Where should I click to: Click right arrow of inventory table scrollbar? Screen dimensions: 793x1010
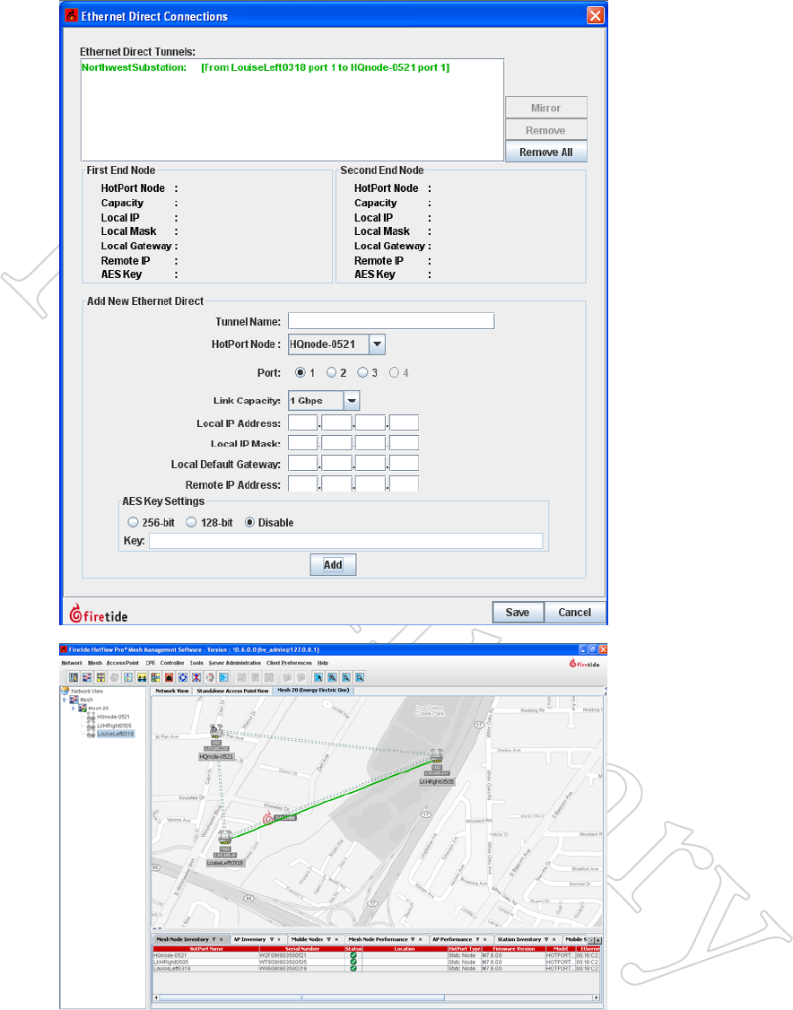[x=596, y=997]
